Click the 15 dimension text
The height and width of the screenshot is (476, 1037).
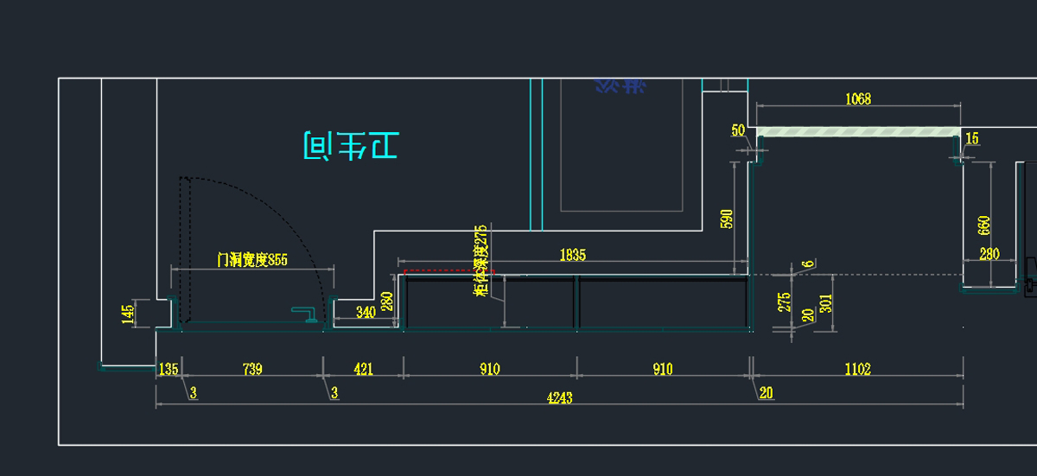tap(972, 138)
